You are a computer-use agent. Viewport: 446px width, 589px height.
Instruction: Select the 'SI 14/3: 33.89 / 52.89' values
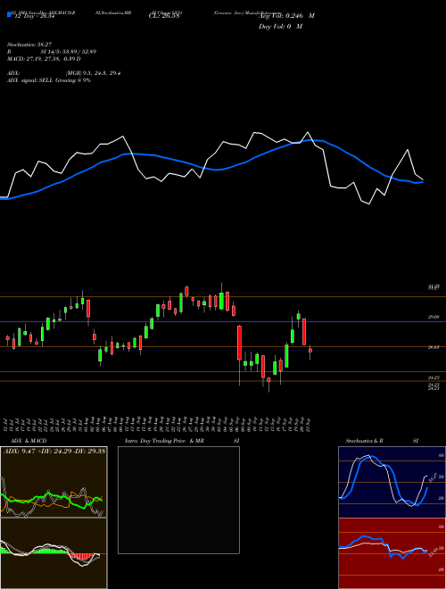tap(69, 52)
